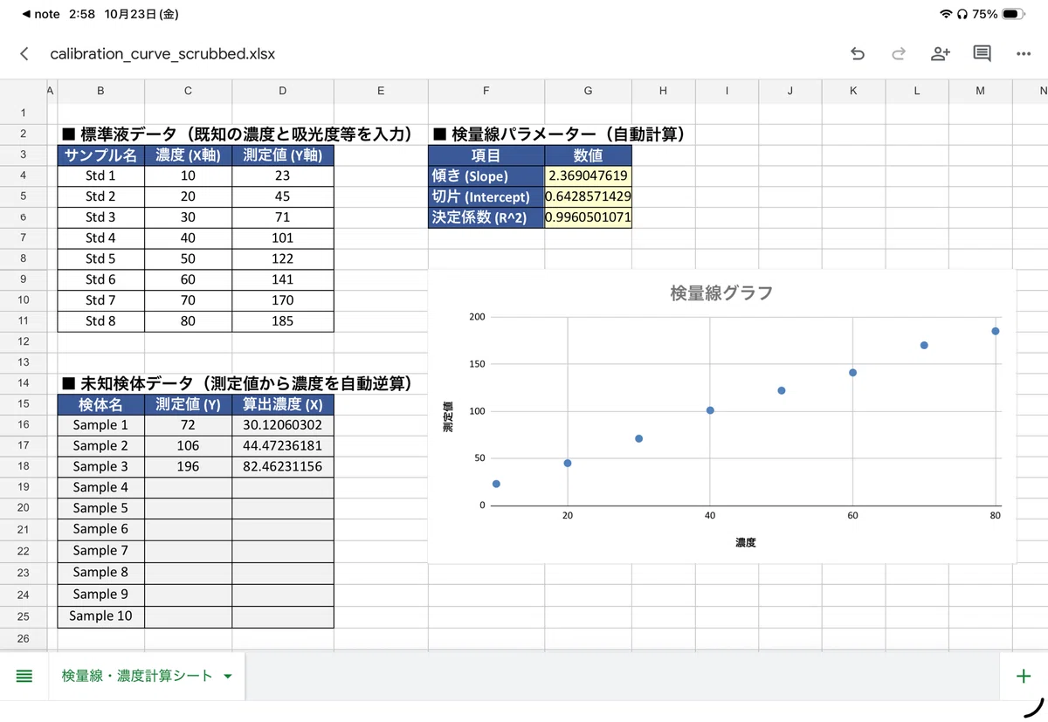Open dropdown arrow on 検量線・濃度計算シート tab
The image size is (1048, 722).
[x=228, y=677]
